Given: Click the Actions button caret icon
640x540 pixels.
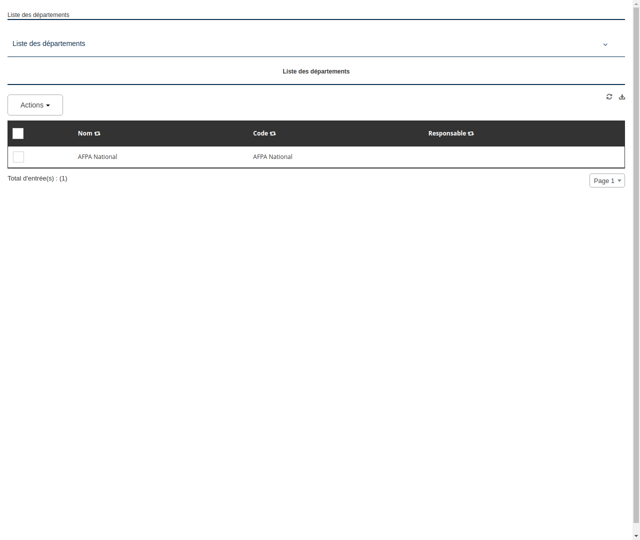Looking at the screenshot, I should (x=48, y=105).
